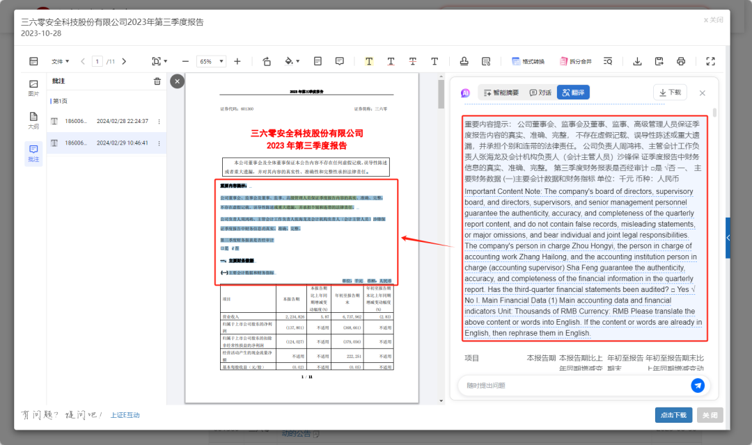Delete annotations with the trash icon
Image resolution: width=752 pixels, height=445 pixels.
click(157, 81)
